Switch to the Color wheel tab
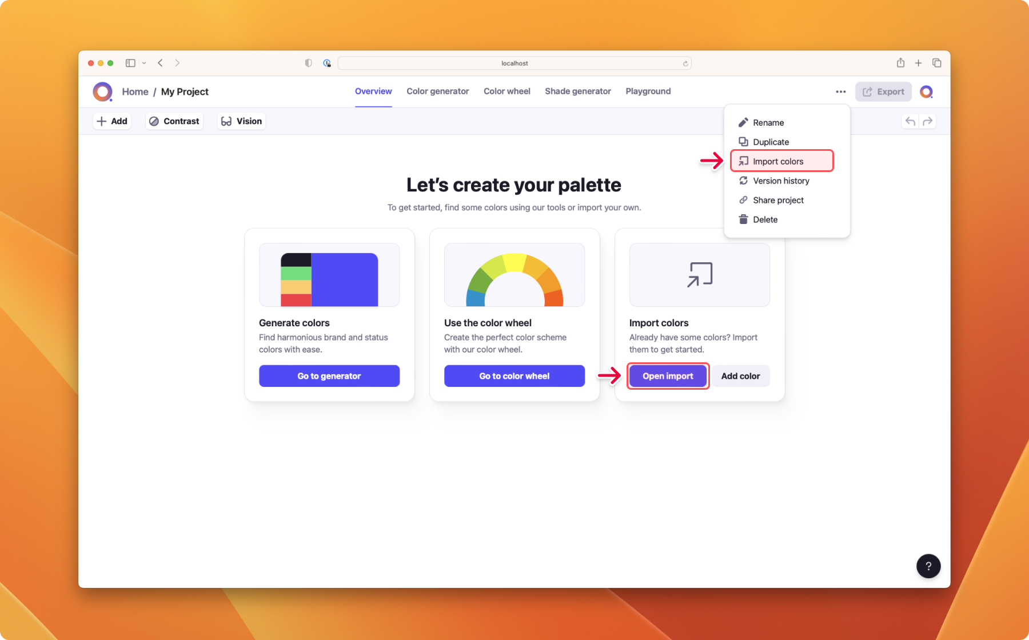The width and height of the screenshot is (1029, 640). (x=506, y=91)
